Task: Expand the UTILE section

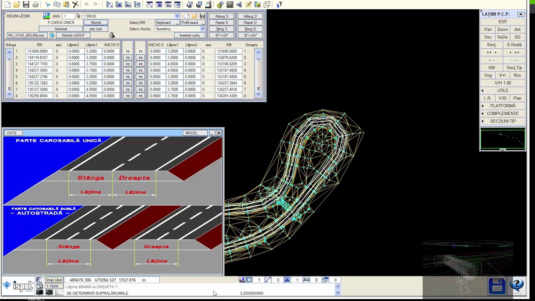Action: click(x=503, y=91)
